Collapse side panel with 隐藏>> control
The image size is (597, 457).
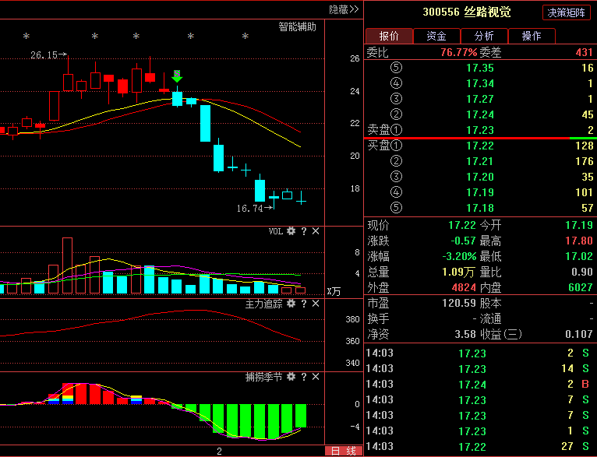tap(344, 9)
